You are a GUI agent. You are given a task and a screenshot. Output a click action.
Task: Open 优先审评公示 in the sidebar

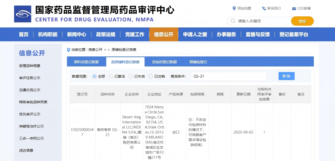30,114
